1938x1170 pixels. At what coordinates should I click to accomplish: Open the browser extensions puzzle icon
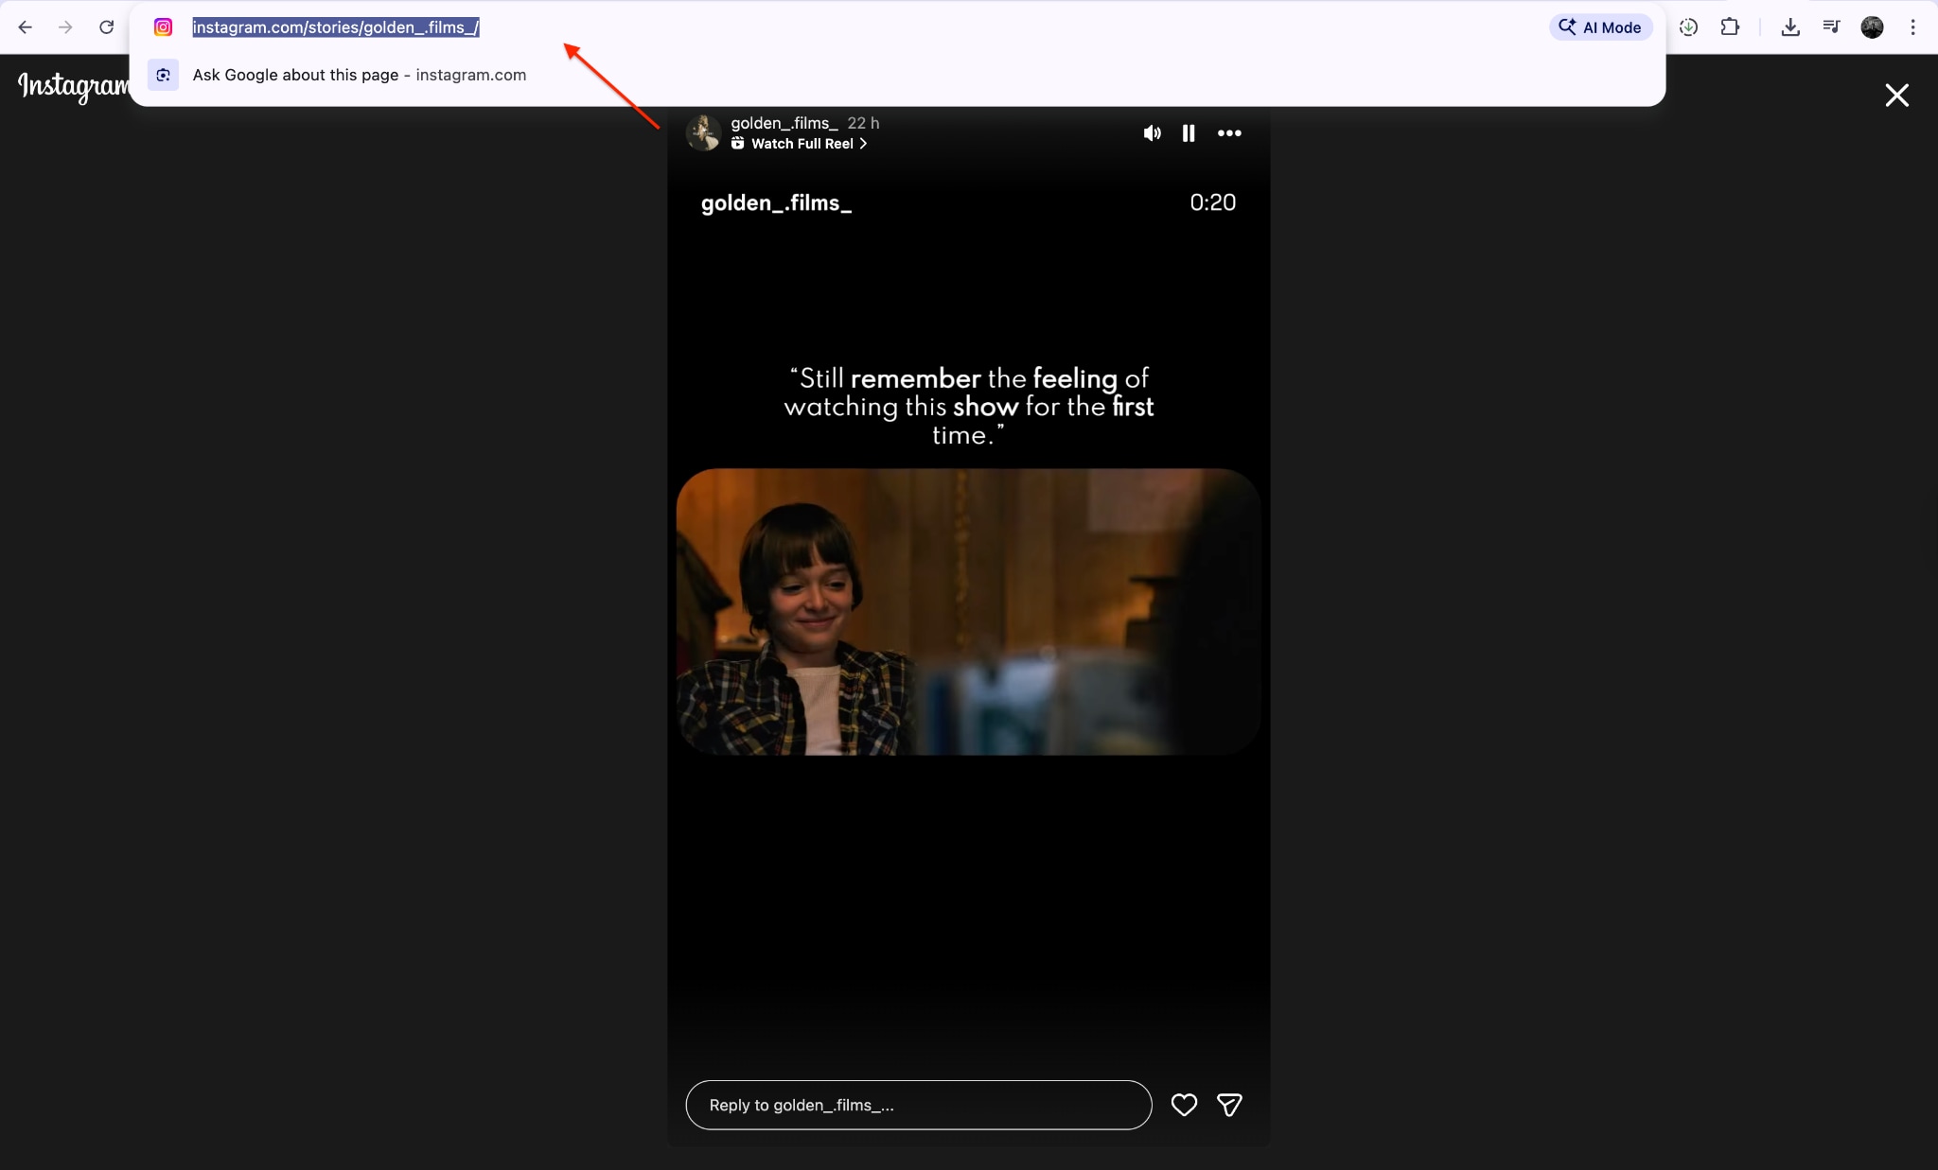(x=1730, y=27)
